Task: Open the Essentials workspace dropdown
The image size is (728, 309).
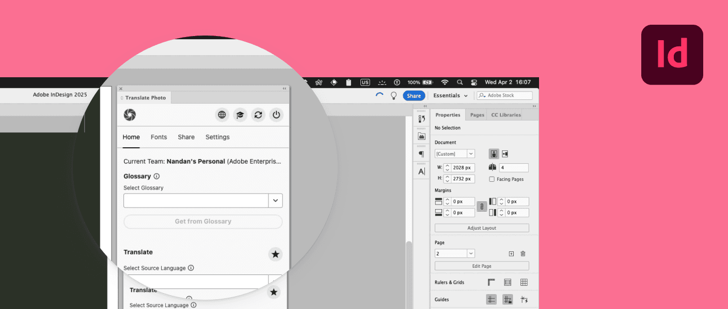Action: pyautogui.click(x=451, y=96)
